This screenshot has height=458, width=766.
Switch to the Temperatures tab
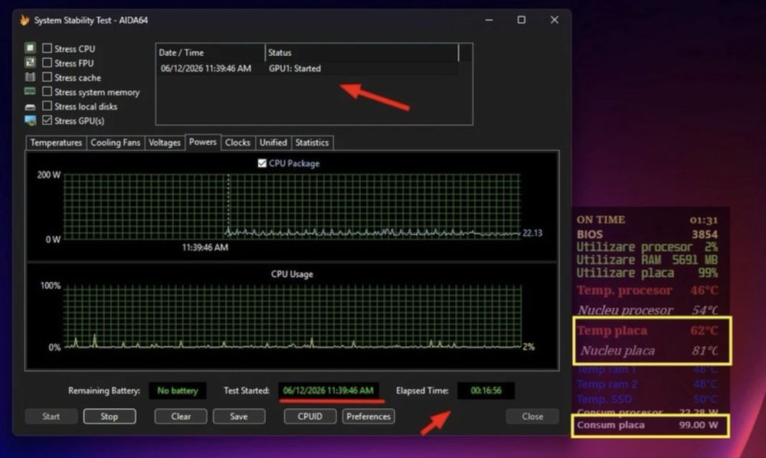point(56,142)
